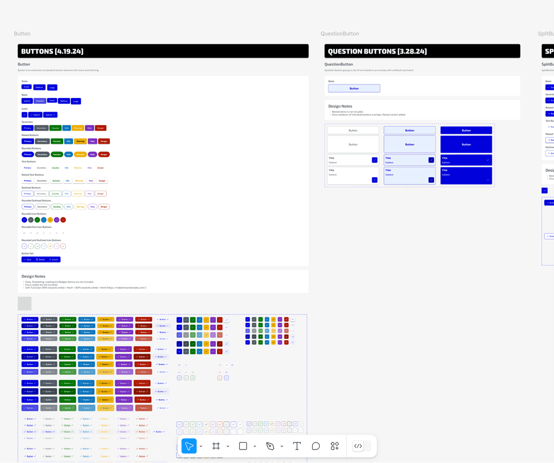Select the Move tool in the toolbar

pos(189,446)
